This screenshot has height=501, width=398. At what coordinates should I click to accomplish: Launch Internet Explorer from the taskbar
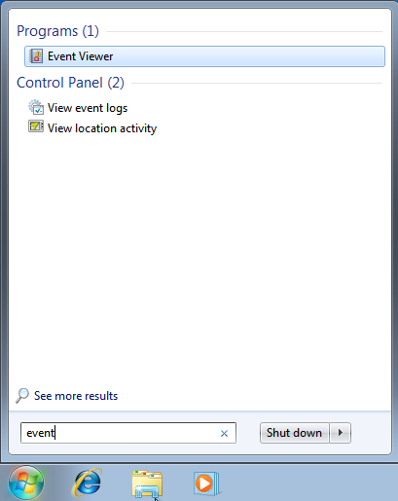point(88,483)
